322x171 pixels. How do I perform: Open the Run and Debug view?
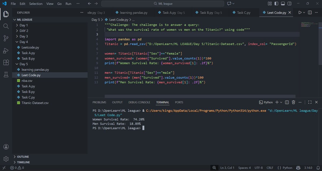[x=6, y=50]
